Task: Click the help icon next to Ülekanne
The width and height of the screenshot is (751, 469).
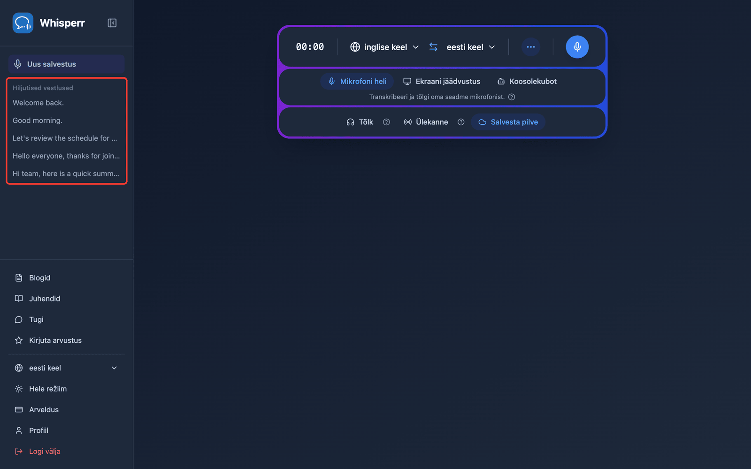Action: tap(461, 122)
